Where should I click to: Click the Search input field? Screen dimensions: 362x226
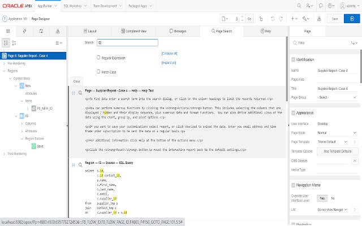click(x=127, y=43)
